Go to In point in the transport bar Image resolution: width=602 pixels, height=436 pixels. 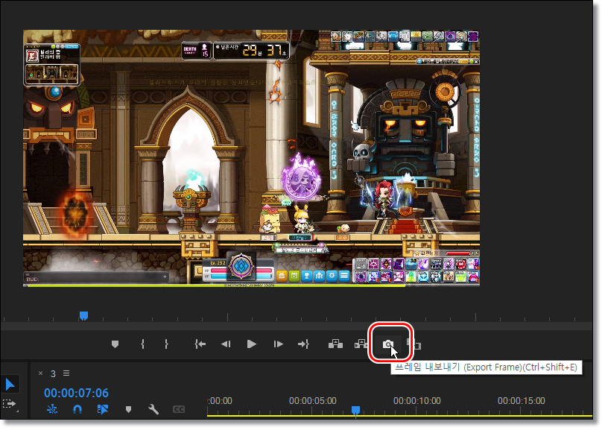[x=200, y=344]
